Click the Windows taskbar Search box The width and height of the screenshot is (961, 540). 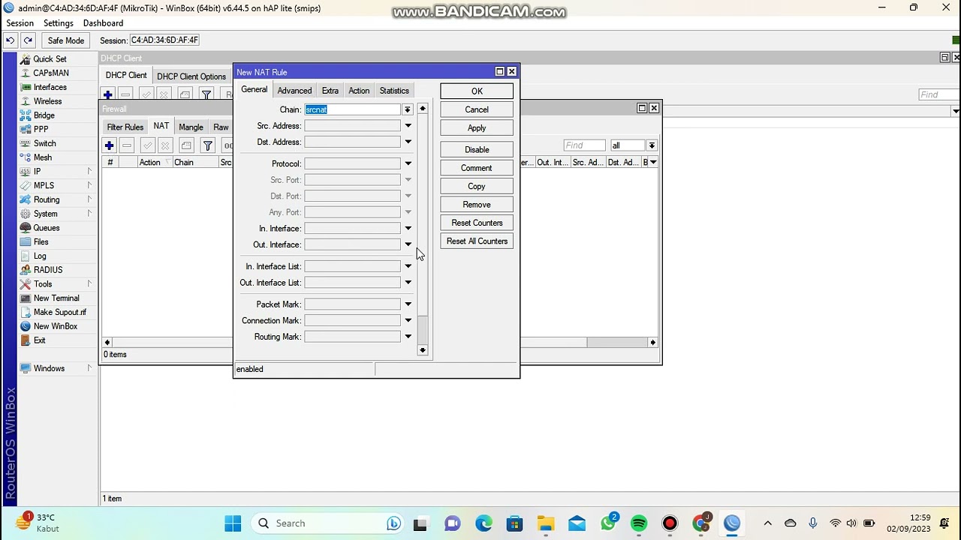[329, 523]
